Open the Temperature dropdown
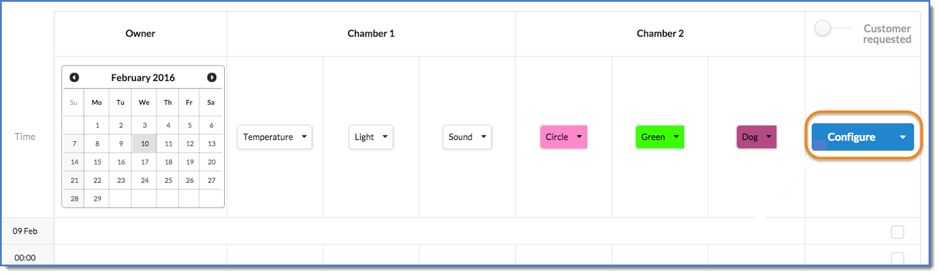939x275 pixels. (275, 137)
